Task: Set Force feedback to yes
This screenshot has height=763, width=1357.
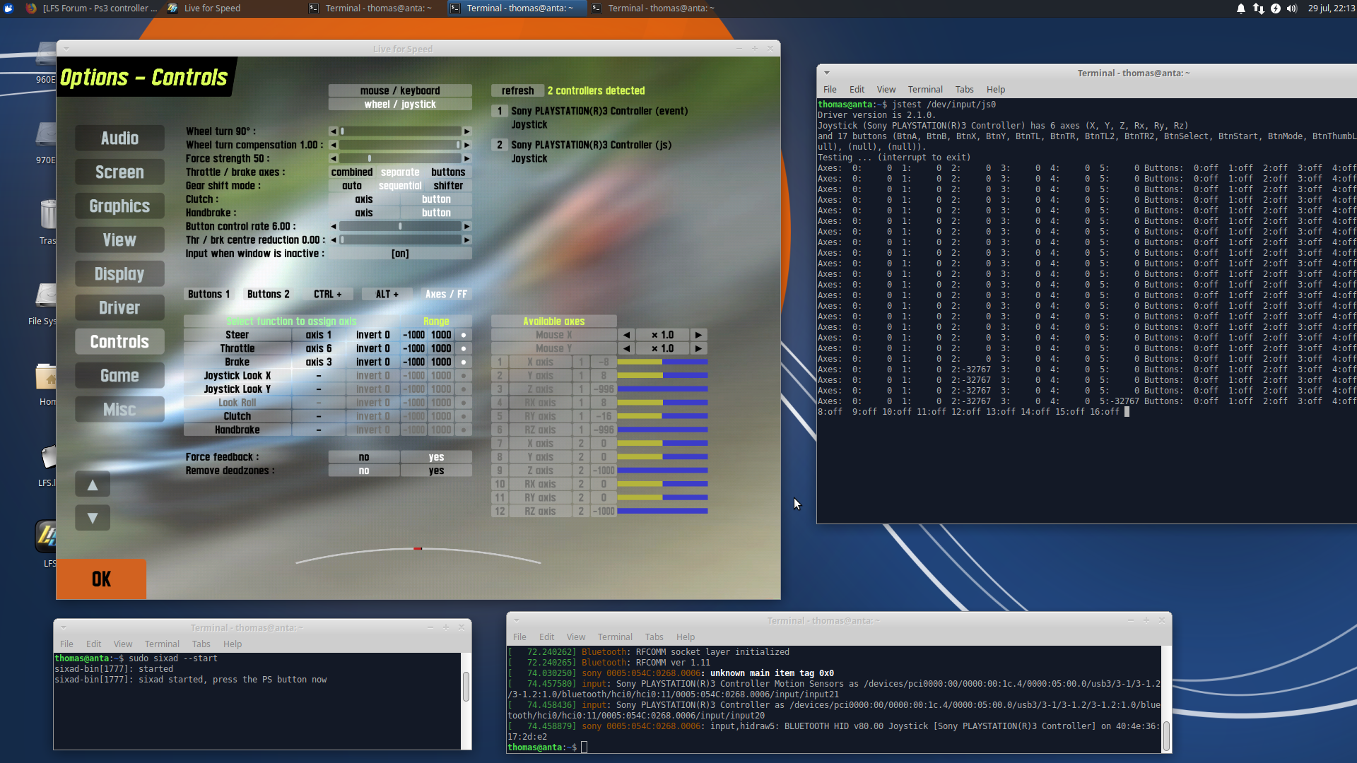Action: tap(436, 457)
